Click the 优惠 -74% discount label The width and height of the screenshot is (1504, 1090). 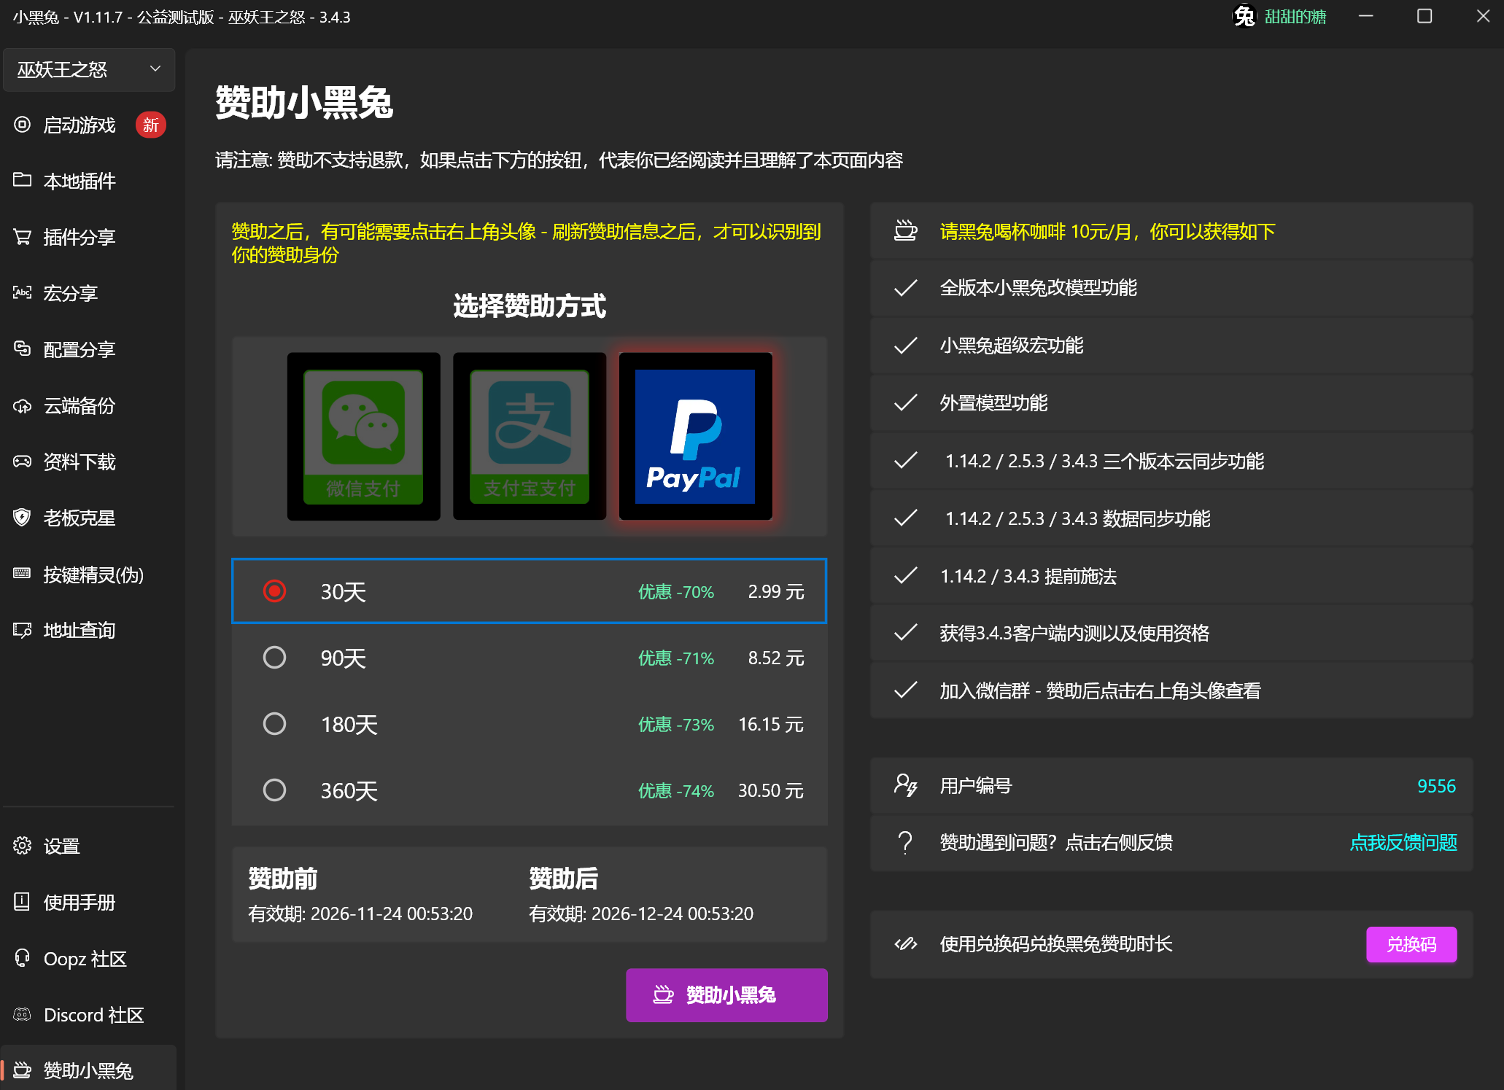tap(676, 790)
